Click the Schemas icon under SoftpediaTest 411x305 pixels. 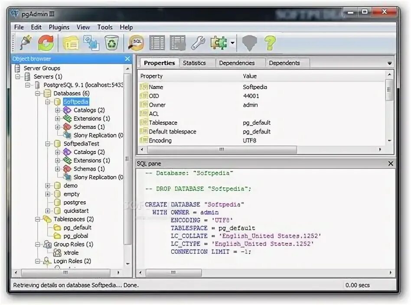67,169
